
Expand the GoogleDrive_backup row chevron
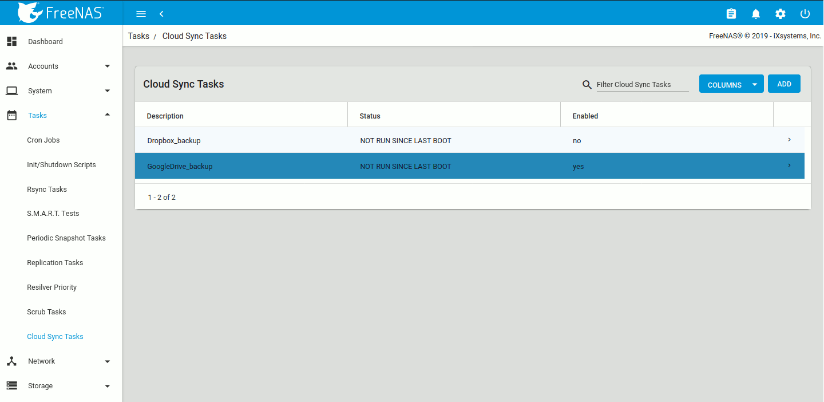tap(789, 165)
